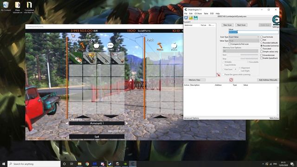Click the Value column header in address table
Image resolution: width=297 pixels, height=167 pixels.
click(x=245, y=85)
